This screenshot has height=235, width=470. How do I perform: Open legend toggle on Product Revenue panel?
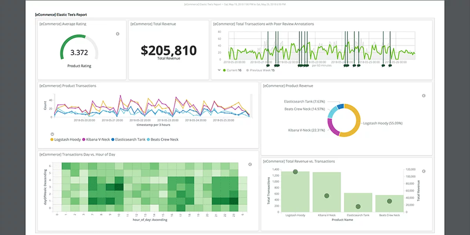pos(423,96)
